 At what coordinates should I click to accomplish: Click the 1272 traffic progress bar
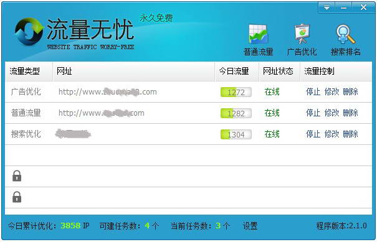[x=236, y=92]
